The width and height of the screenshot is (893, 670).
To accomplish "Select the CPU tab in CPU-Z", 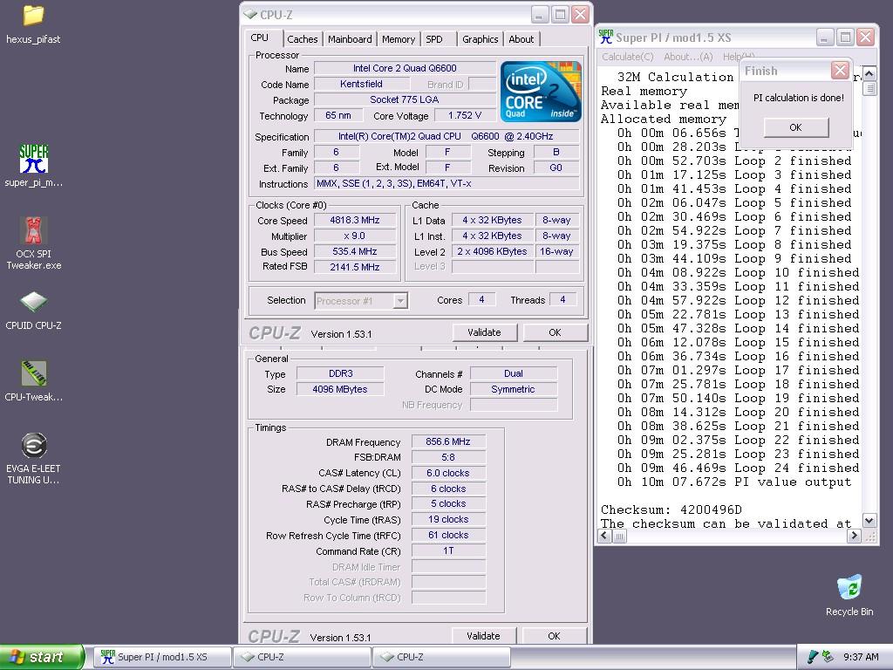I will [260, 38].
